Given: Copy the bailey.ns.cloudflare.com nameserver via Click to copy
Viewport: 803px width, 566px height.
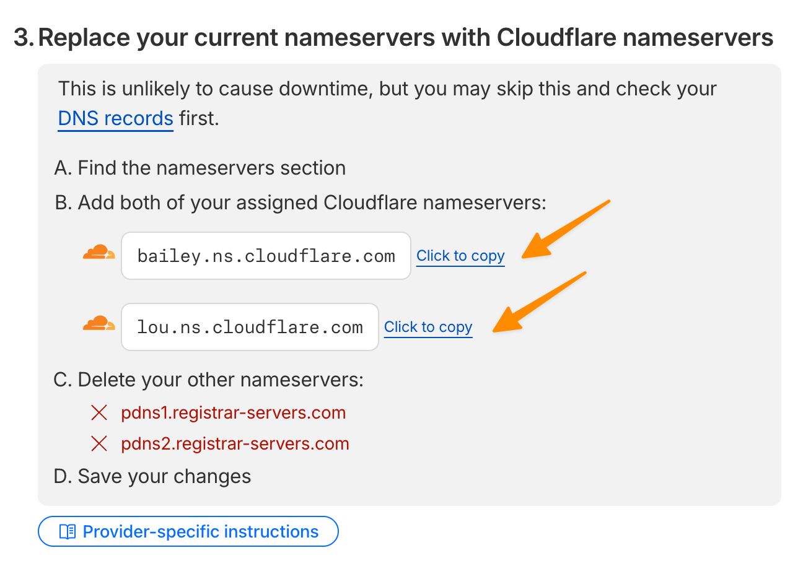Looking at the screenshot, I should (460, 256).
